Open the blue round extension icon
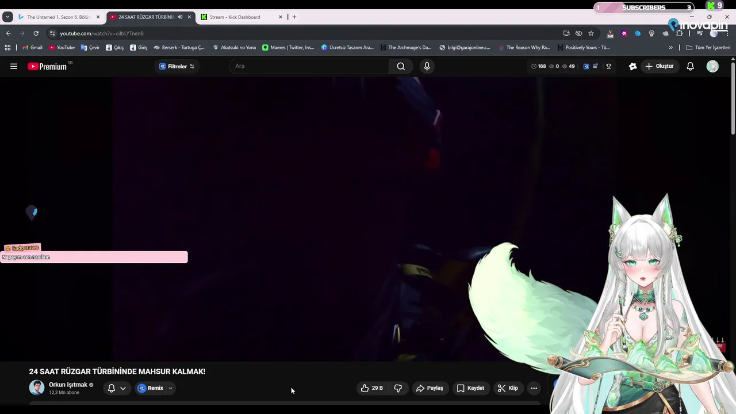Image resolution: width=736 pixels, height=414 pixels. click(638, 33)
